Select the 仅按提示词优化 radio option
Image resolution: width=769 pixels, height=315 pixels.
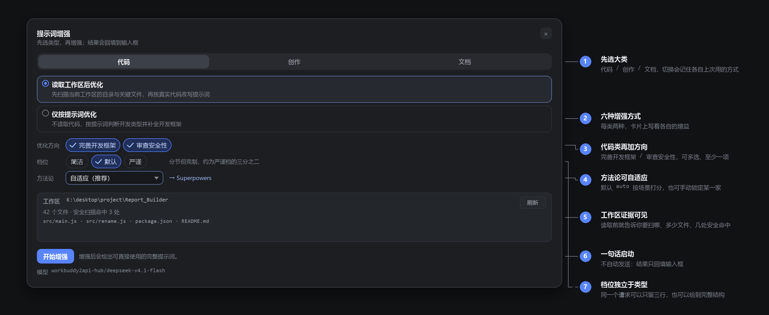point(294,119)
